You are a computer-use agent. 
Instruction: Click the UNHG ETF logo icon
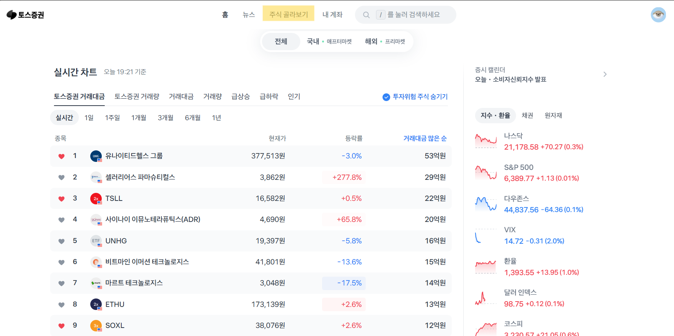coord(96,241)
